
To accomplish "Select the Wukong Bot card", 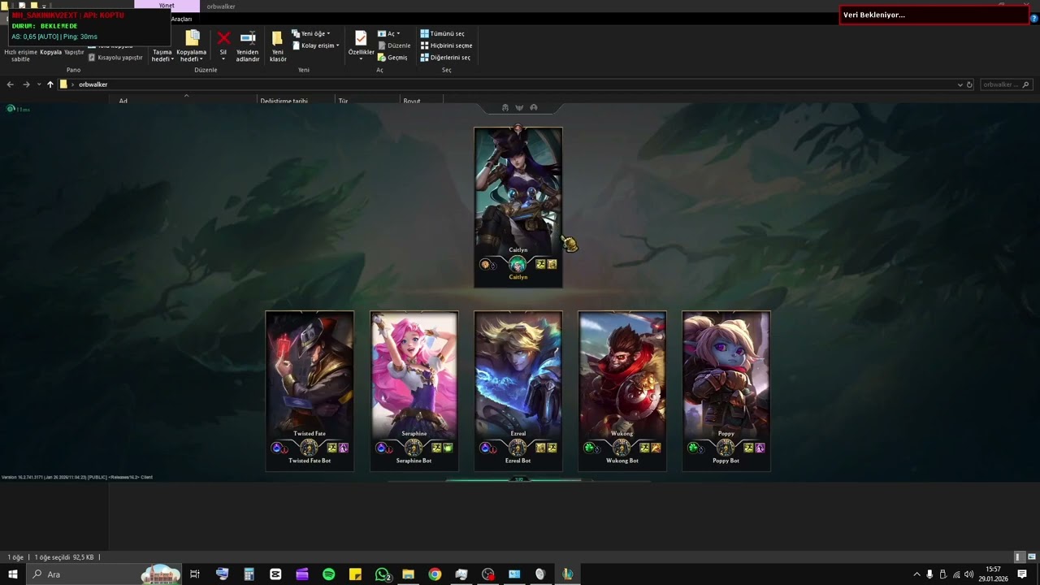I will (x=622, y=391).
